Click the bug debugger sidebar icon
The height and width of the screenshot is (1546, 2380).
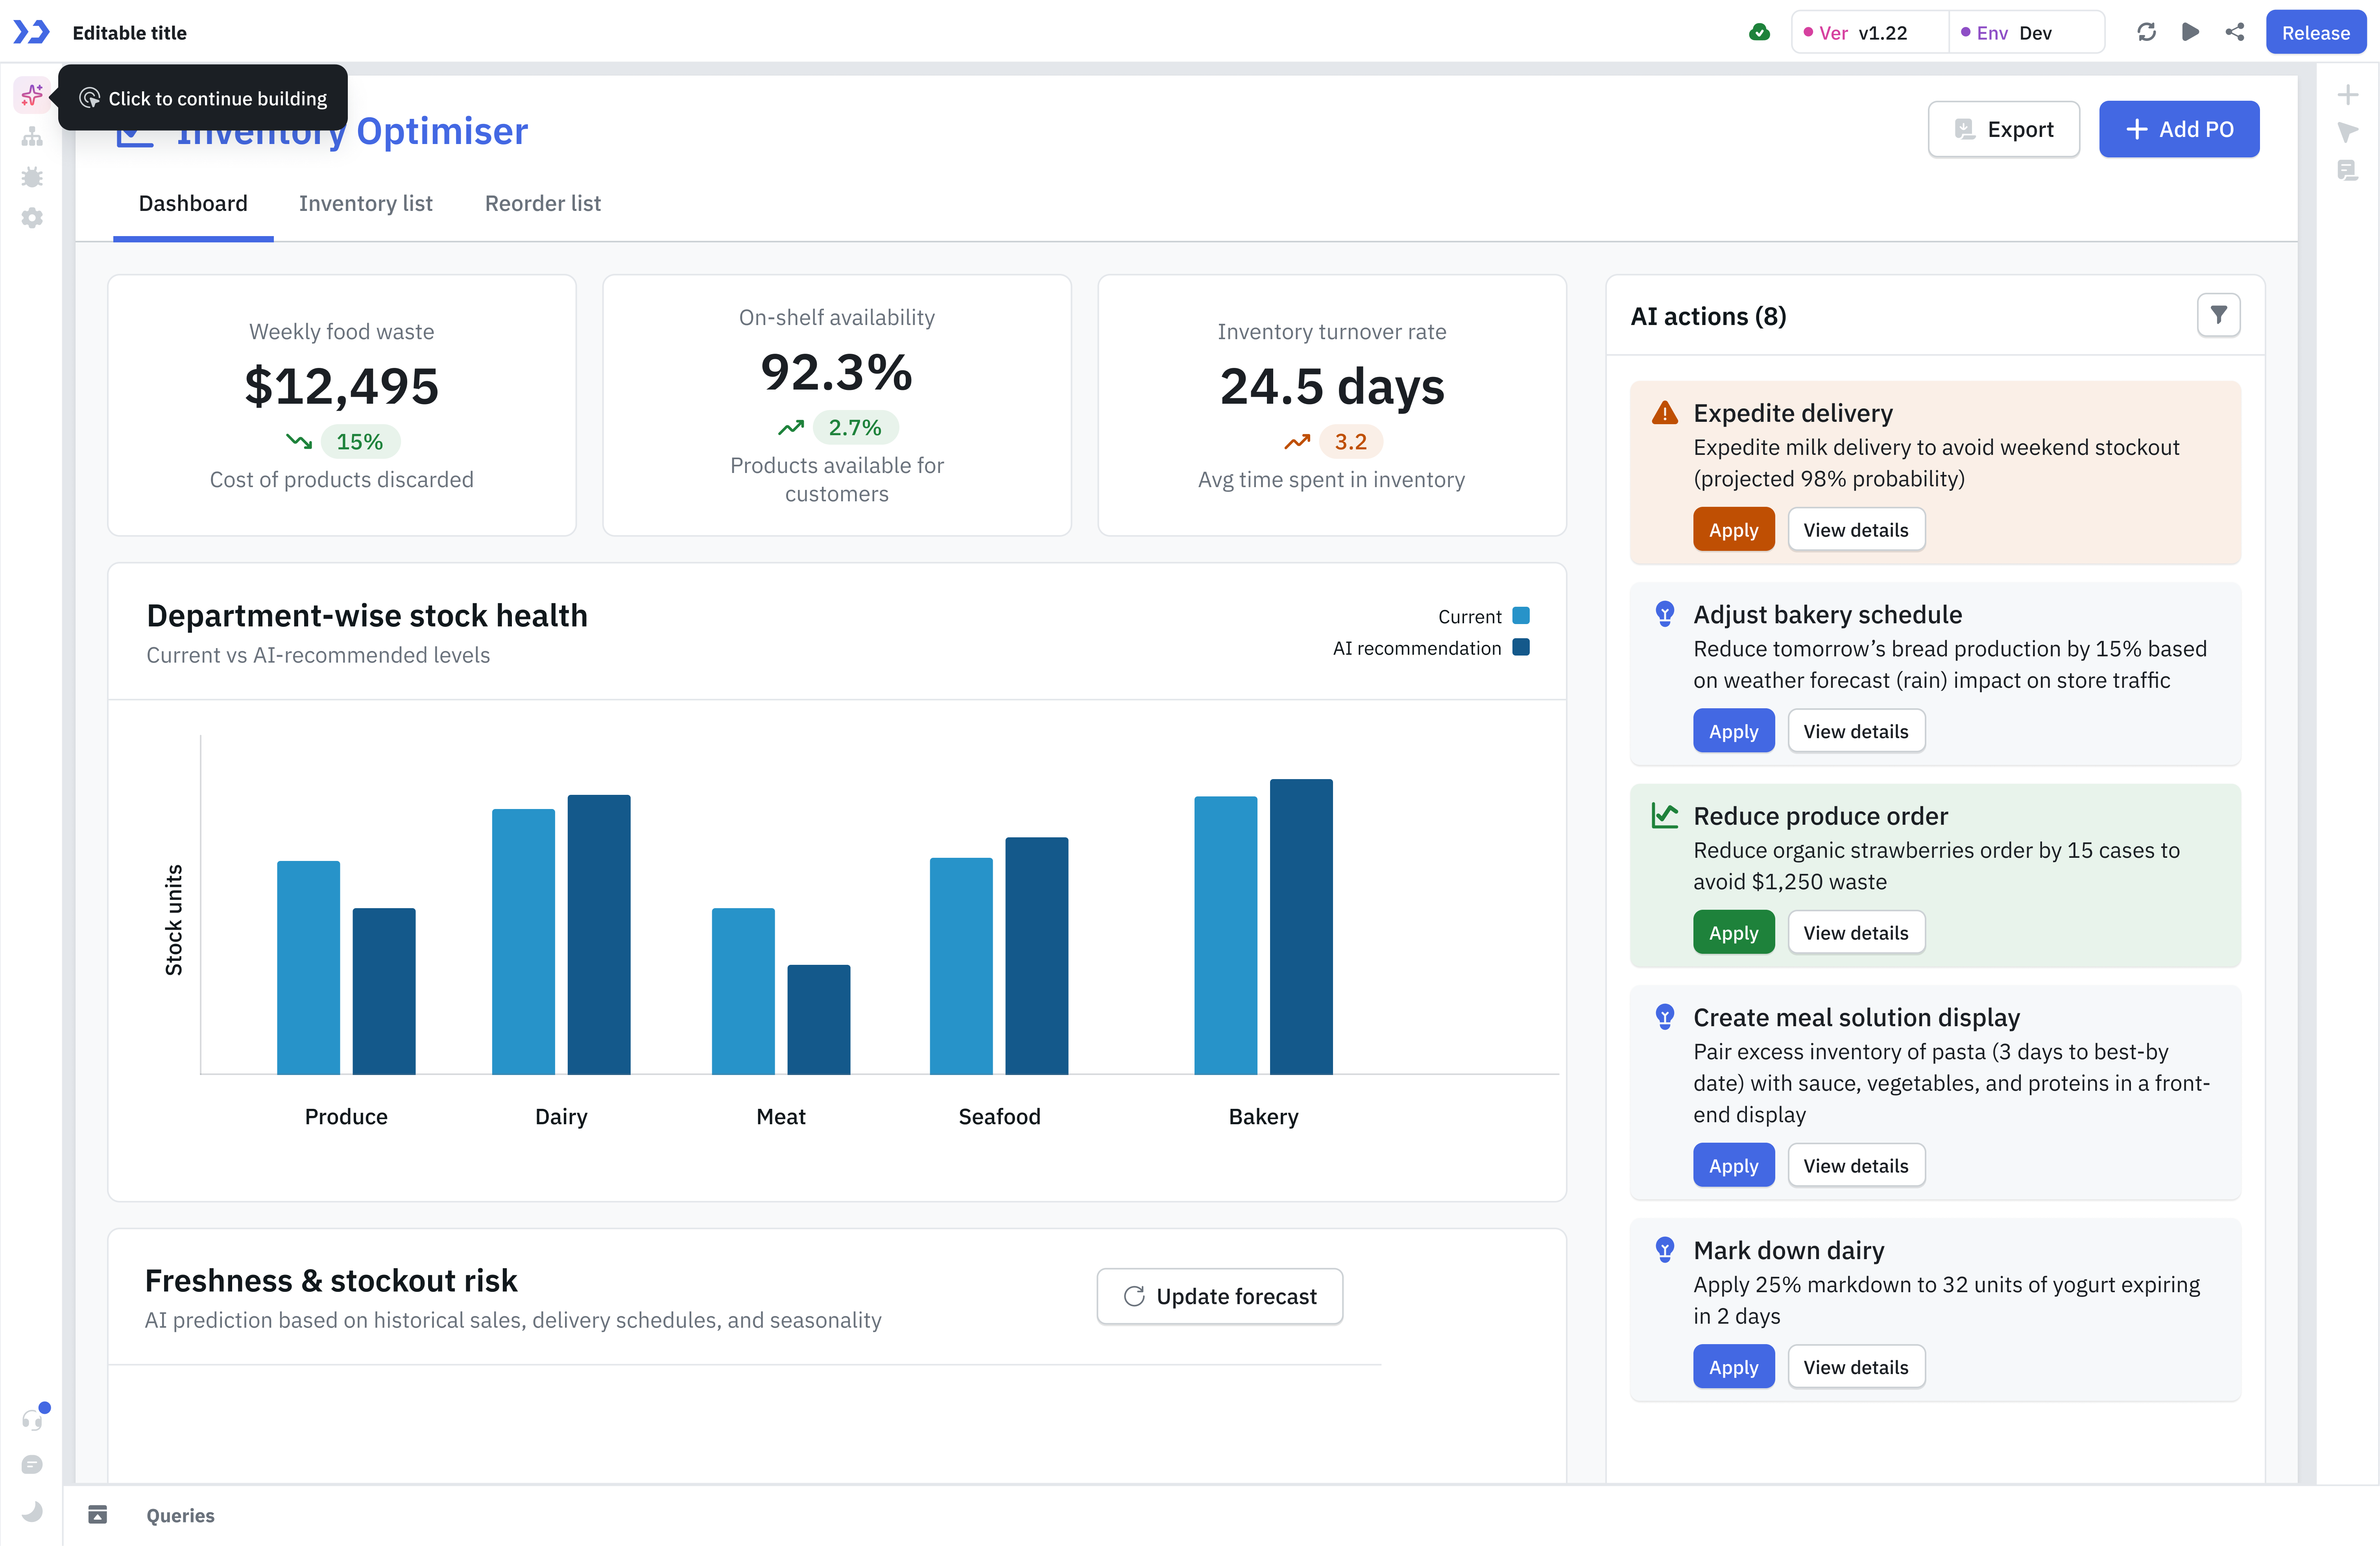32,177
